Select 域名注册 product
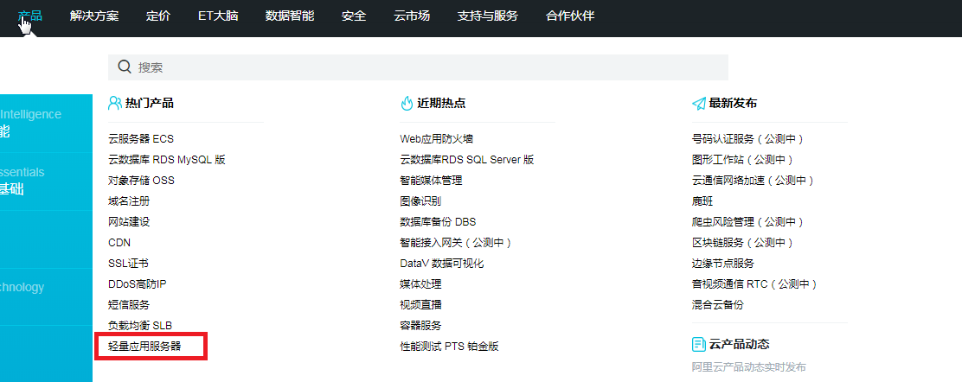 pos(129,201)
